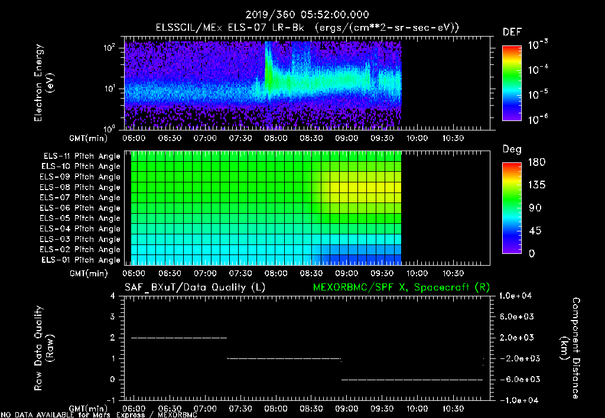The width and height of the screenshot is (605, 418).
Task: Select the ELS-11 Pitch Angle row label
Action: coord(82,156)
